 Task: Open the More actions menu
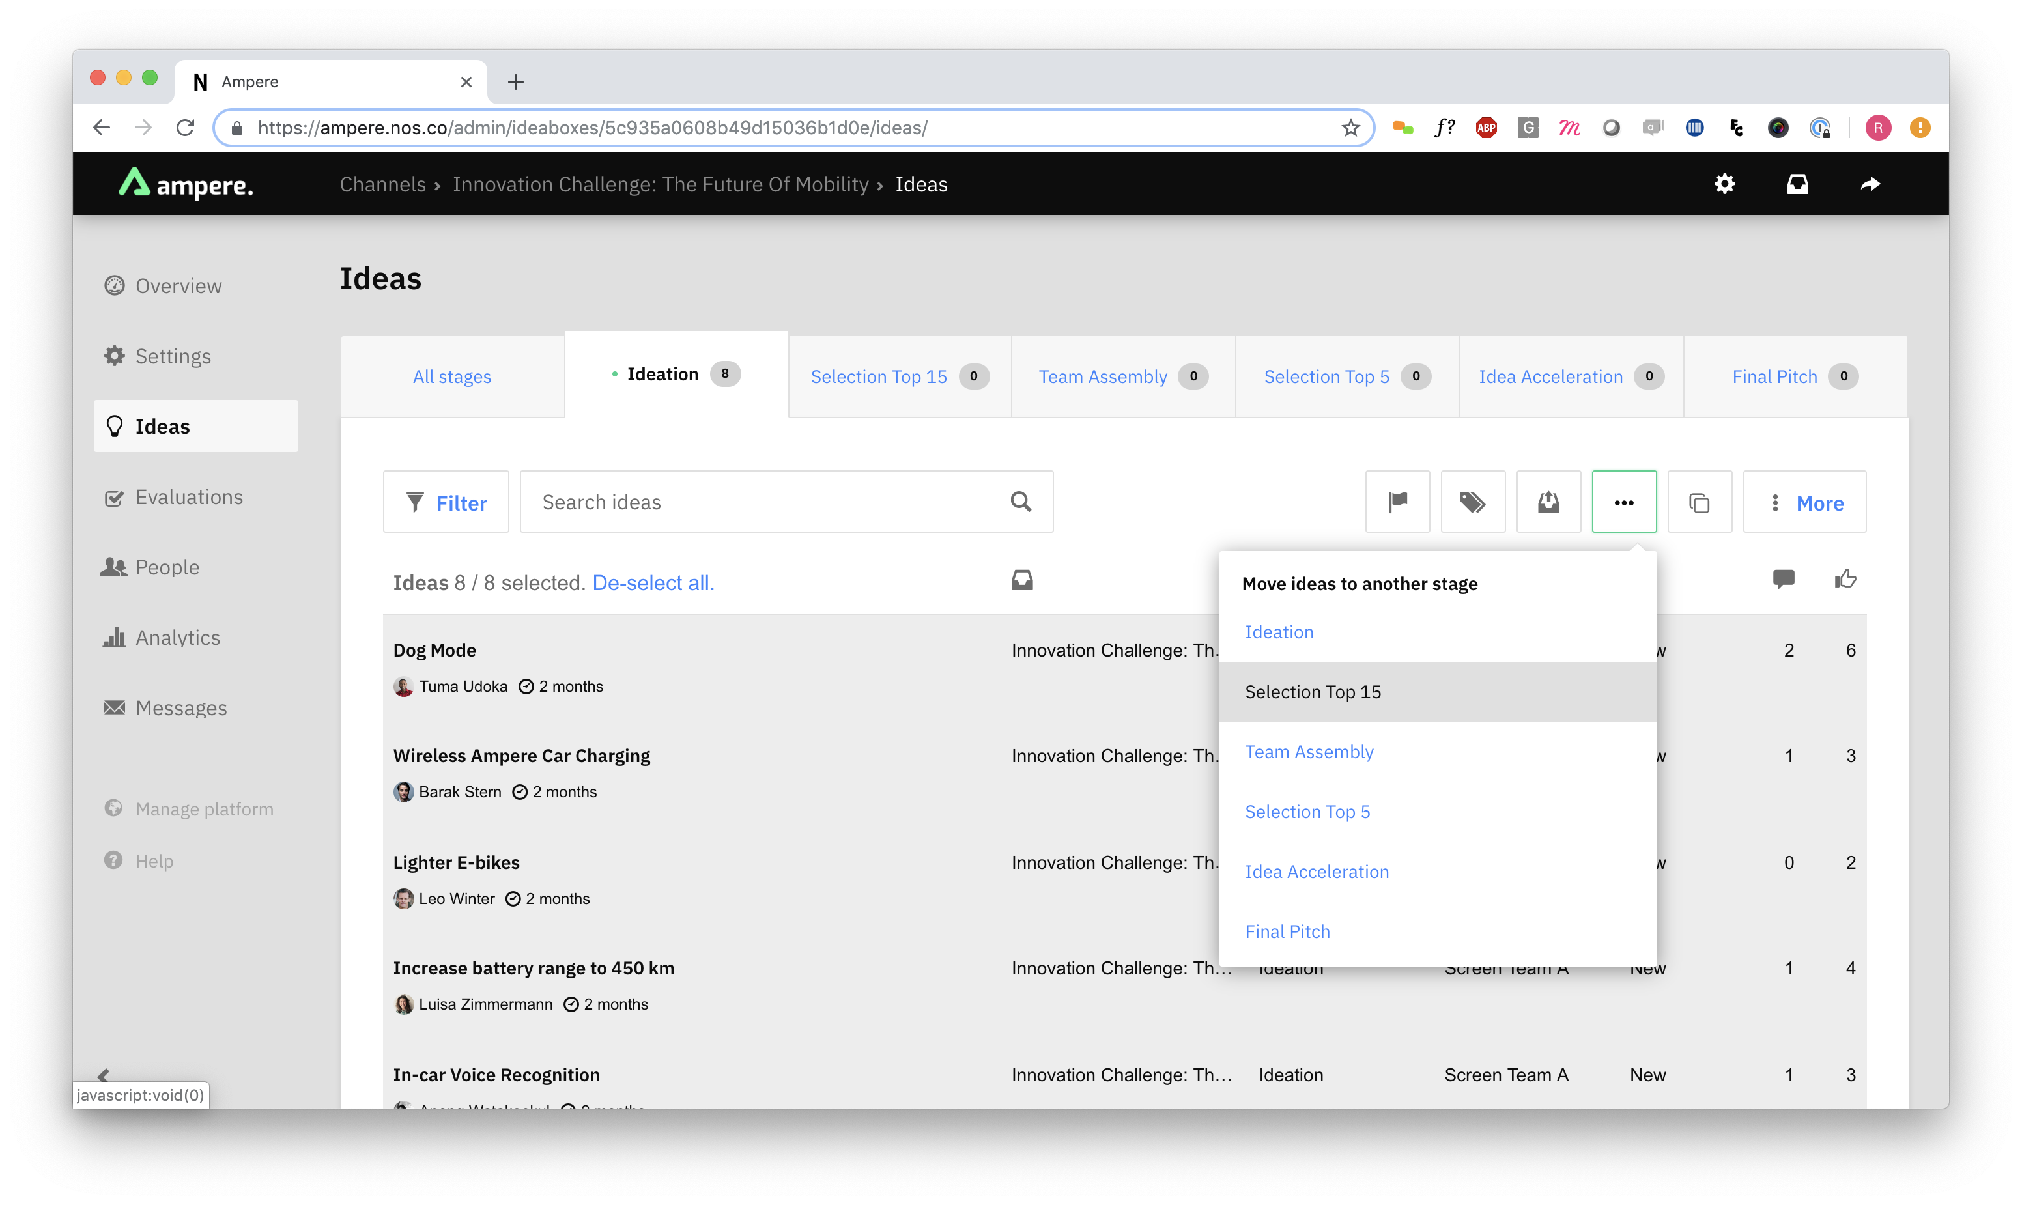tap(1804, 502)
